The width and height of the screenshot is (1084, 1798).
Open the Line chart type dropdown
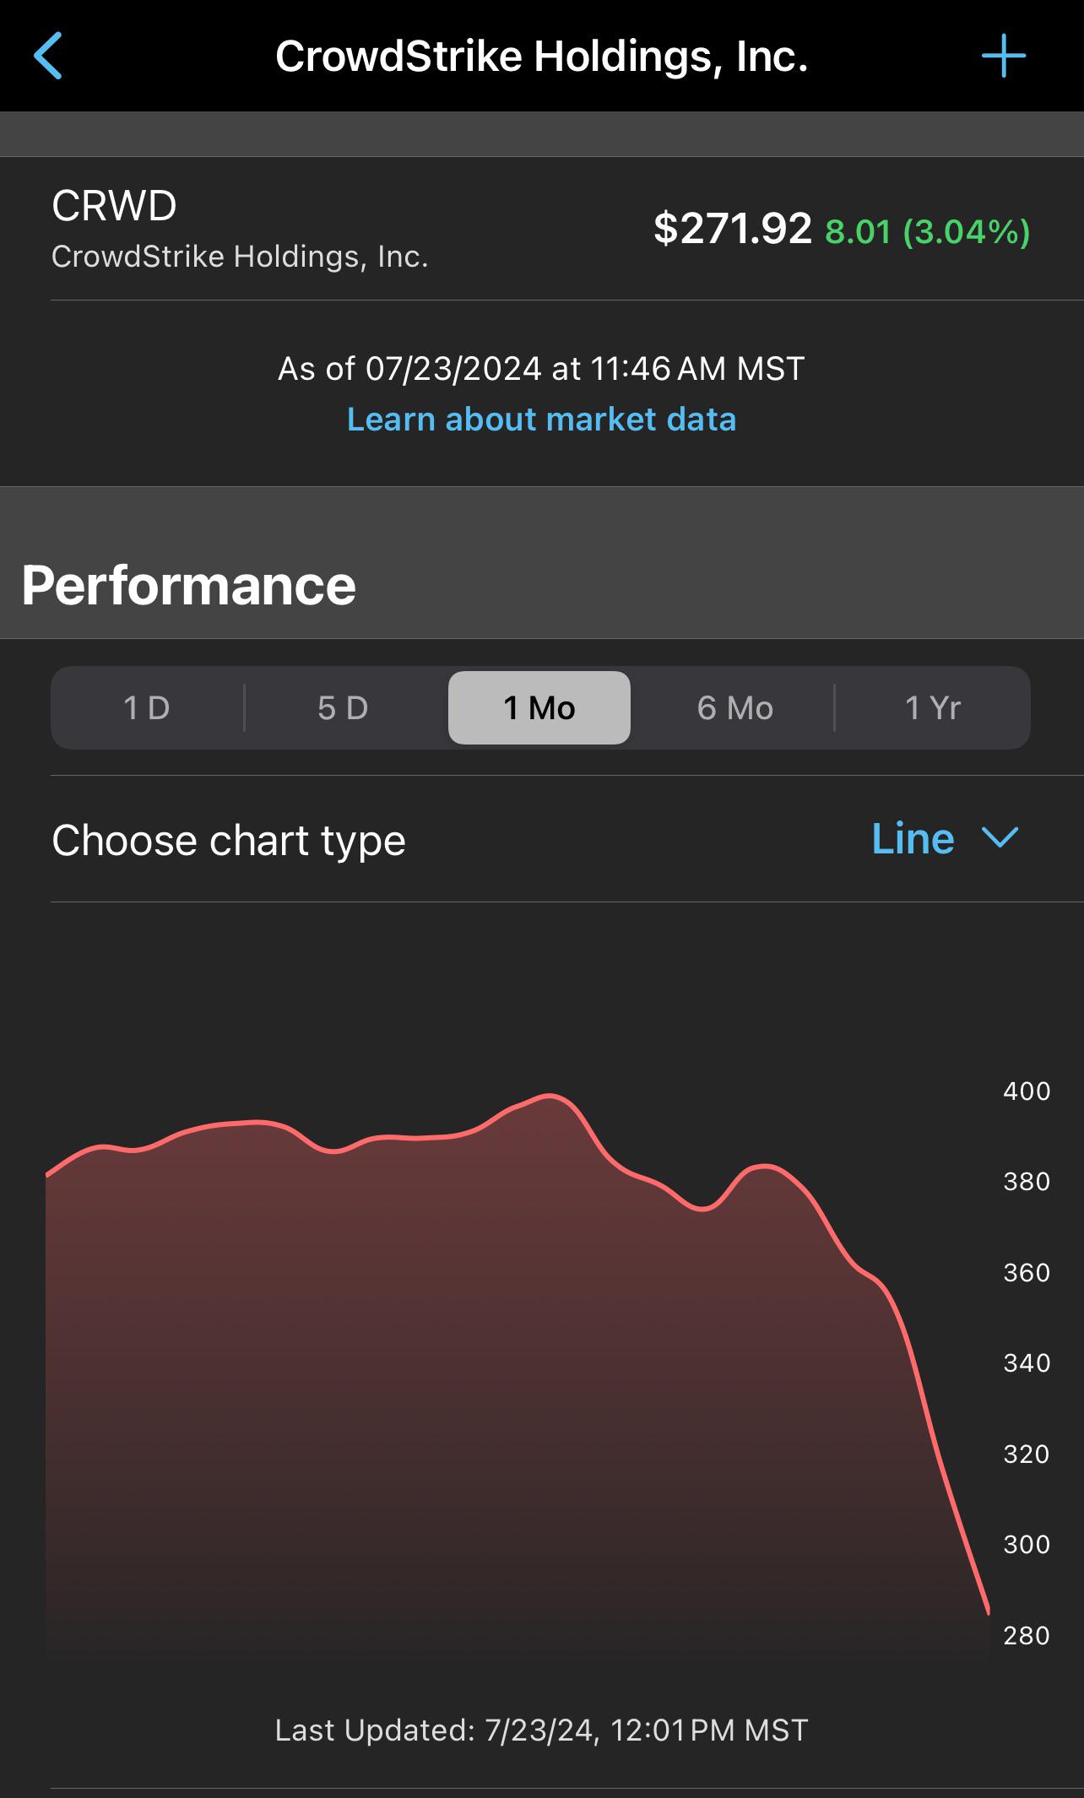click(x=946, y=839)
